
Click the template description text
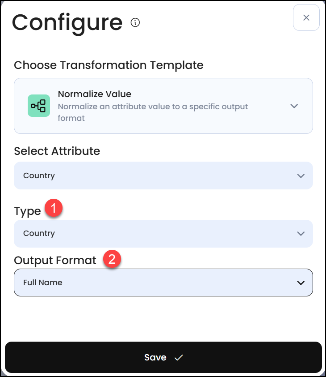(153, 112)
